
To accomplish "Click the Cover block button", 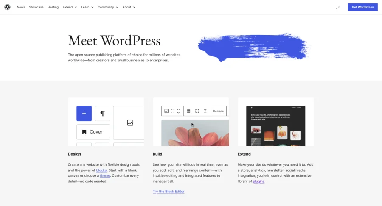I will pos(93,132).
